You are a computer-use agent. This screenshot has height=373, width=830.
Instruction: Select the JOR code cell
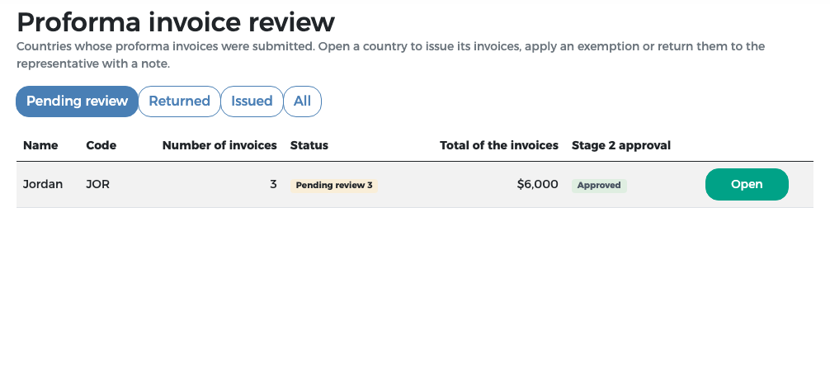pyautogui.click(x=98, y=184)
